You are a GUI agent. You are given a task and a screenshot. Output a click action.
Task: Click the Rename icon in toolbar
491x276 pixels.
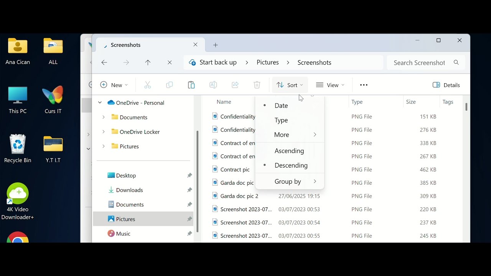[x=213, y=85]
